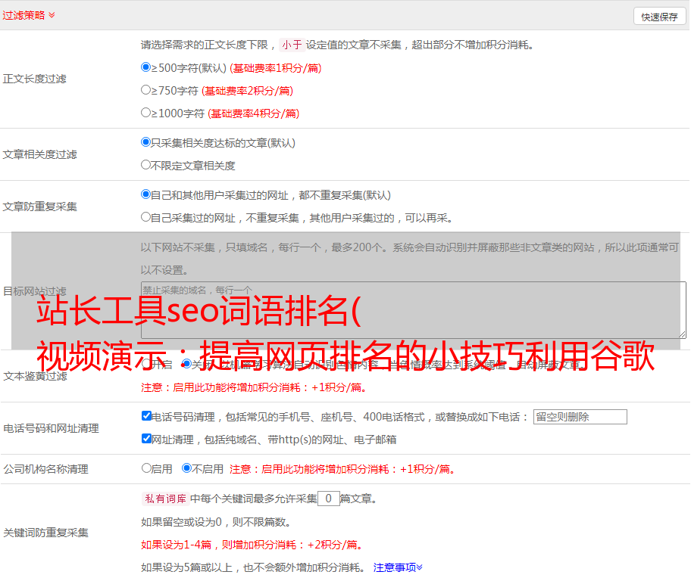The width and height of the screenshot is (691, 581).
Task: Expand the 注意事项 link
Action: click(x=397, y=567)
